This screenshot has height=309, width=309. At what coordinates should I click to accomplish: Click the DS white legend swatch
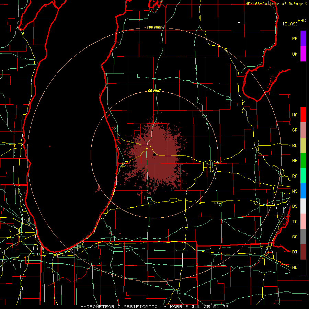303,206
